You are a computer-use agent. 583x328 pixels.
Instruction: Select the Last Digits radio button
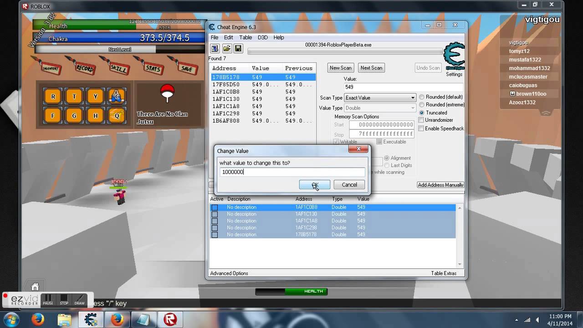click(x=387, y=165)
